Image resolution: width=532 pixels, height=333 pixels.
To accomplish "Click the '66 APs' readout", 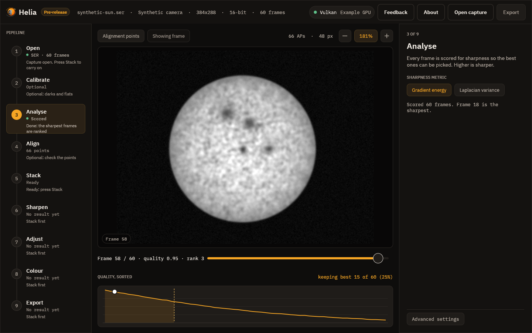I will tap(297, 36).
